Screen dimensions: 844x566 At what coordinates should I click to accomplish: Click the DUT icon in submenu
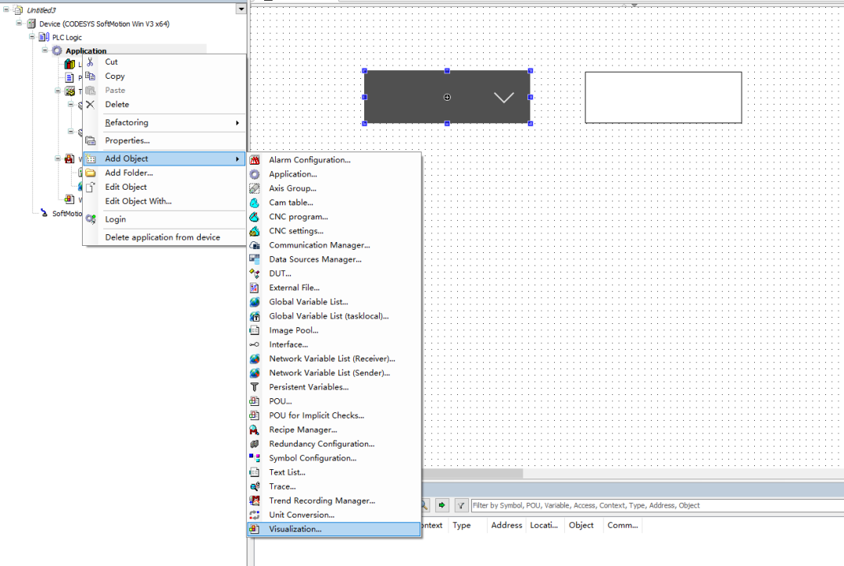(x=255, y=273)
